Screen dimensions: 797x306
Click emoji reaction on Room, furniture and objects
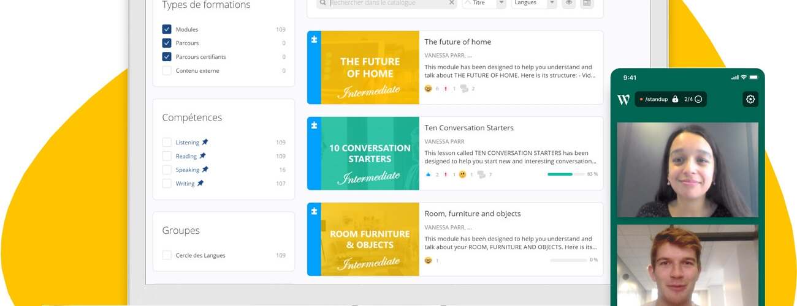coord(428,260)
